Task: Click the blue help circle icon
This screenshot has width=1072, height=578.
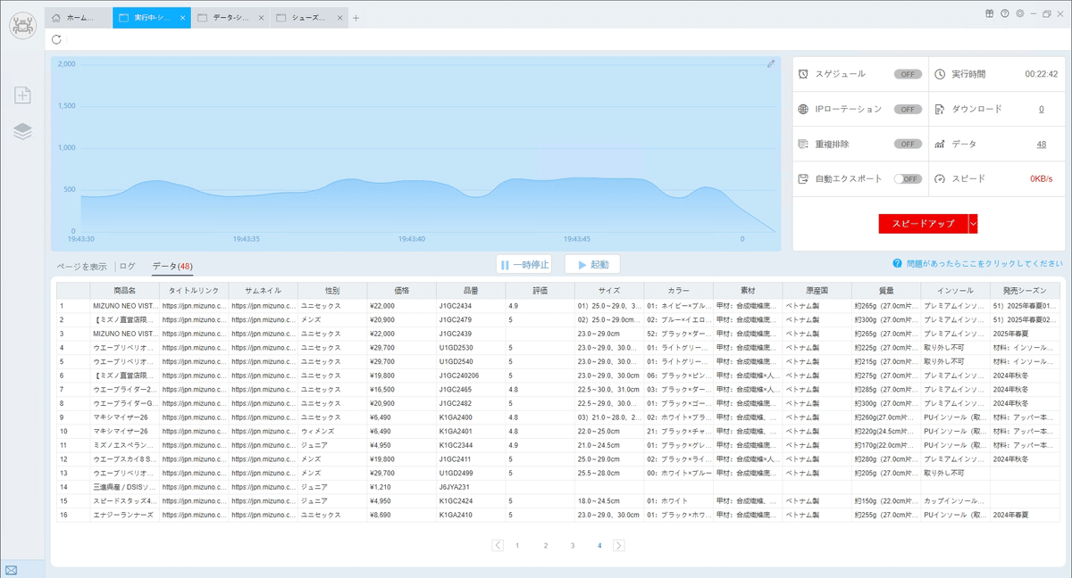Action: click(x=896, y=264)
